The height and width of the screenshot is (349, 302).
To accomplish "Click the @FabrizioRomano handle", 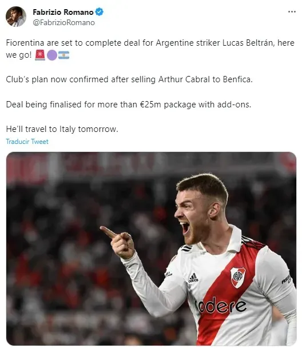I will (x=63, y=22).
